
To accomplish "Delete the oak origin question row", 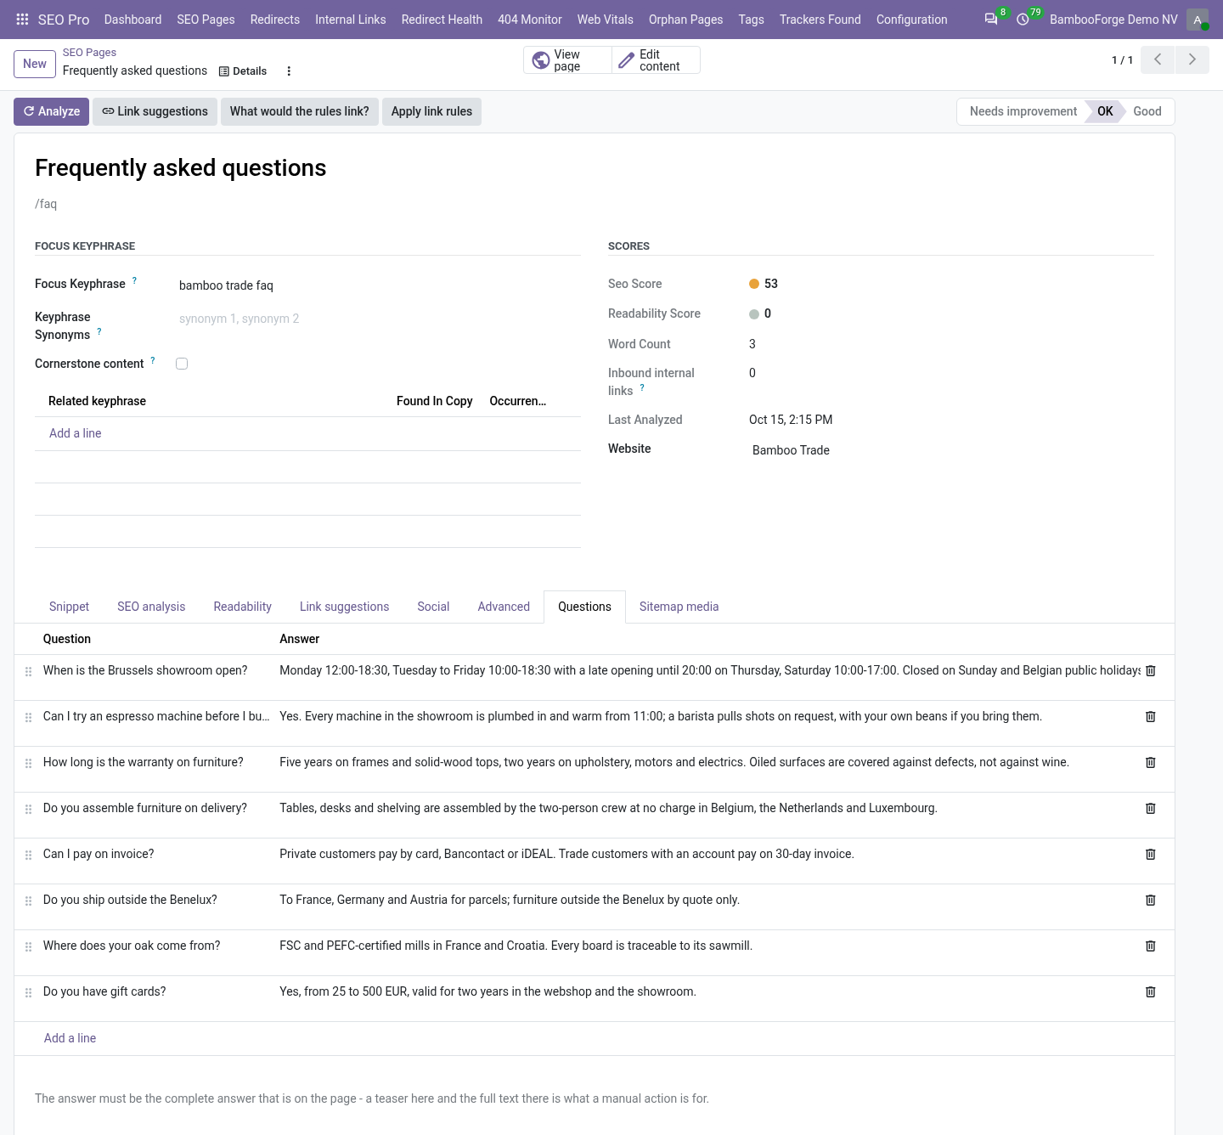I will [1151, 946].
